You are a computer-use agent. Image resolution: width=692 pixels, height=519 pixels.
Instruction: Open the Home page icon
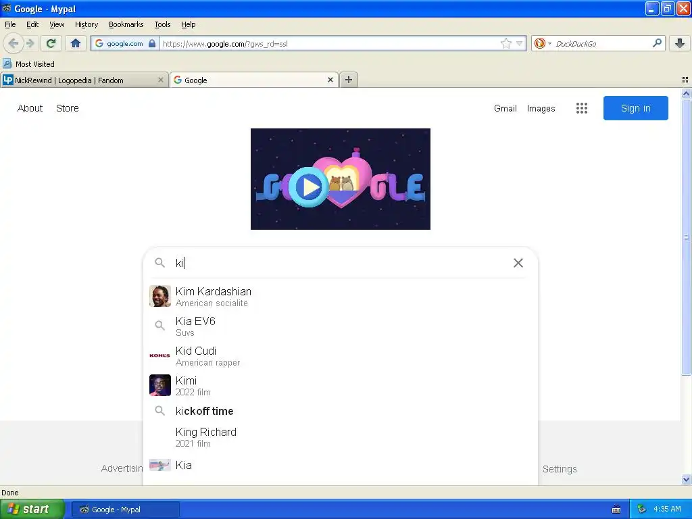[x=76, y=43]
